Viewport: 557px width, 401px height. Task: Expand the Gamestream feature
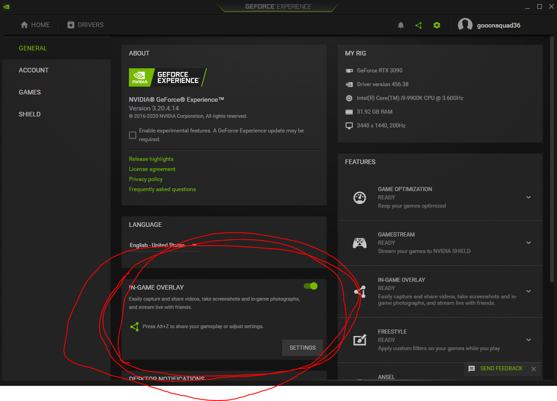pyautogui.click(x=529, y=243)
